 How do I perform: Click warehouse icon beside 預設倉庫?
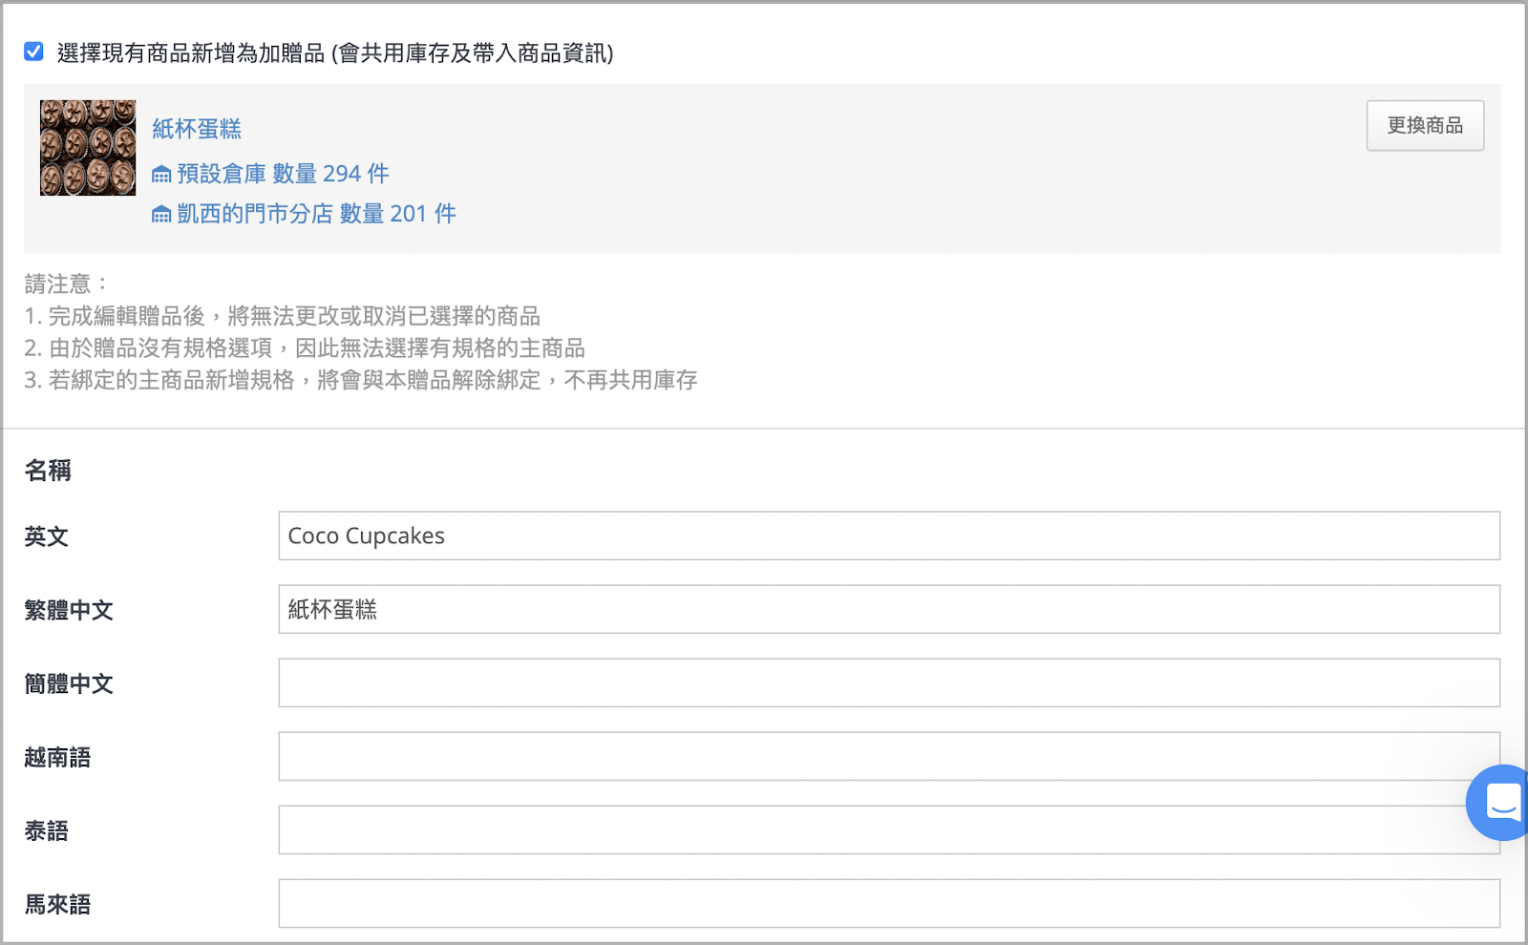(161, 174)
